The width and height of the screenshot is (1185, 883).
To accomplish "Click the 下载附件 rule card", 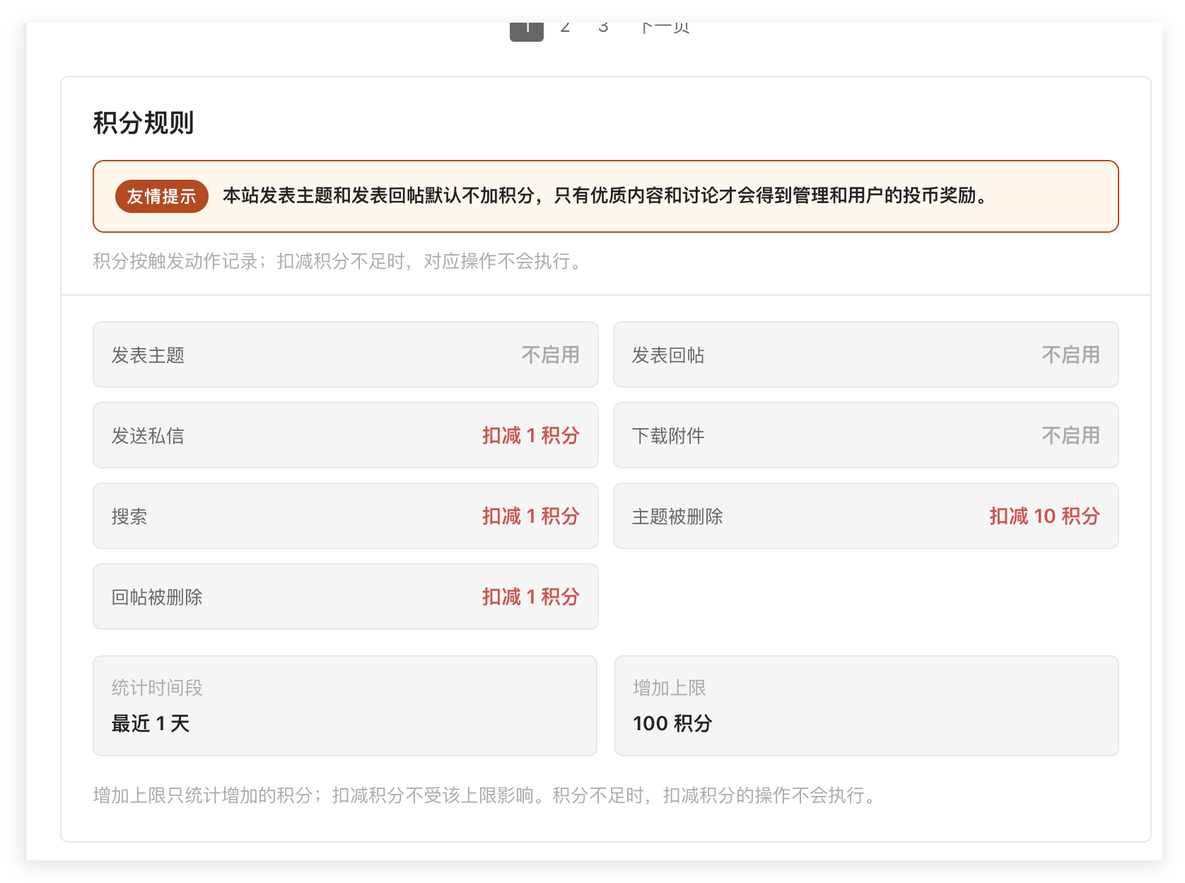I will [866, 435].
